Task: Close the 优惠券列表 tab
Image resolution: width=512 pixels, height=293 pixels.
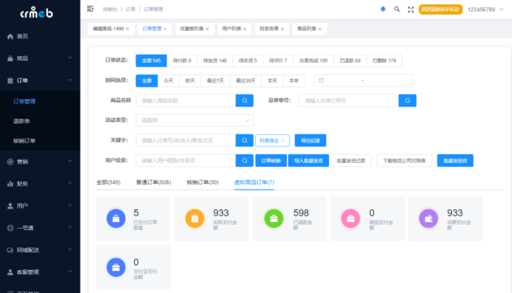Action: tap(207, 28)
